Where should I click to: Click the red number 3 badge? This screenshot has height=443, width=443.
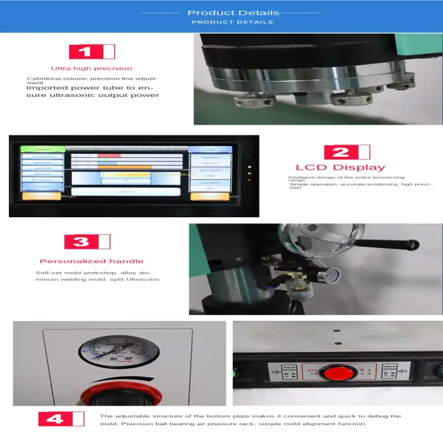point(87,242)
